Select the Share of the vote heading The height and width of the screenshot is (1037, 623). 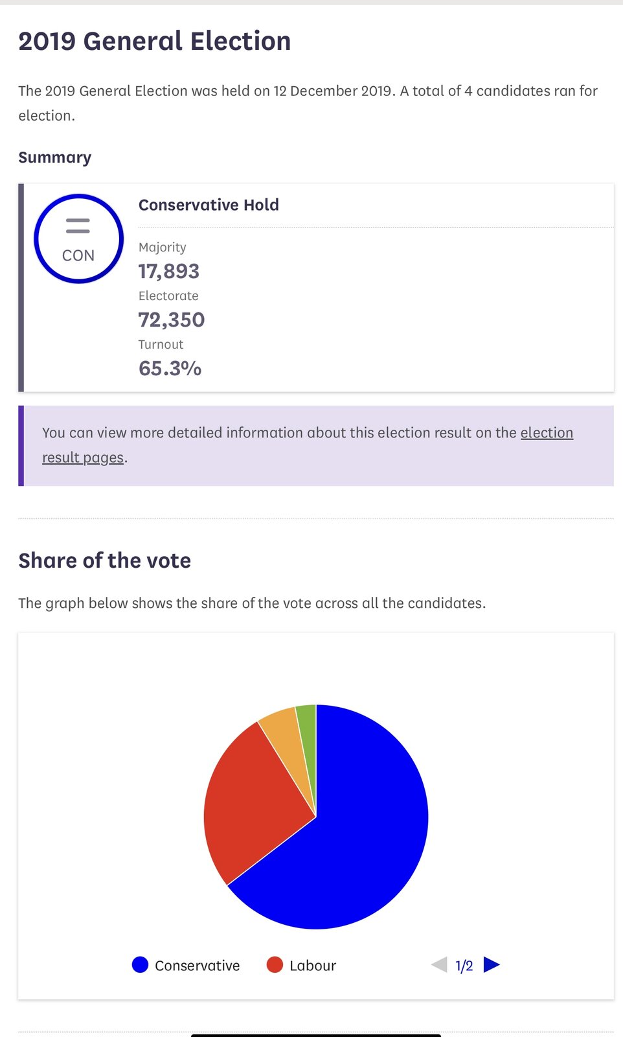(105, 561)
